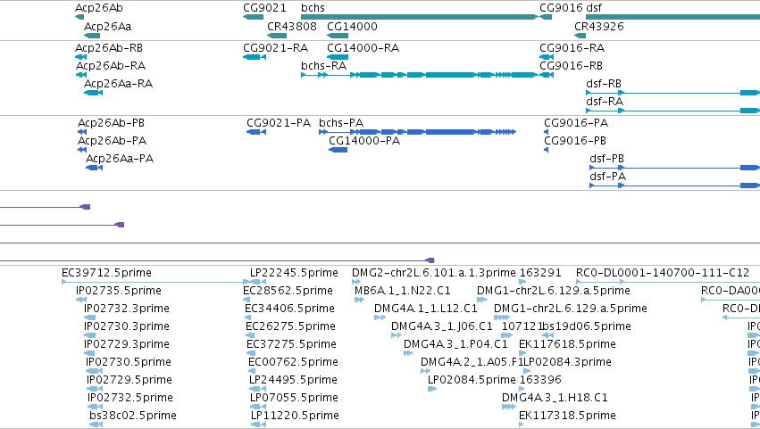Click the Acp26Ab-PB protein label
Viewport: 760px width, 429px height.
pyautogui.click(x=111, y=122)
